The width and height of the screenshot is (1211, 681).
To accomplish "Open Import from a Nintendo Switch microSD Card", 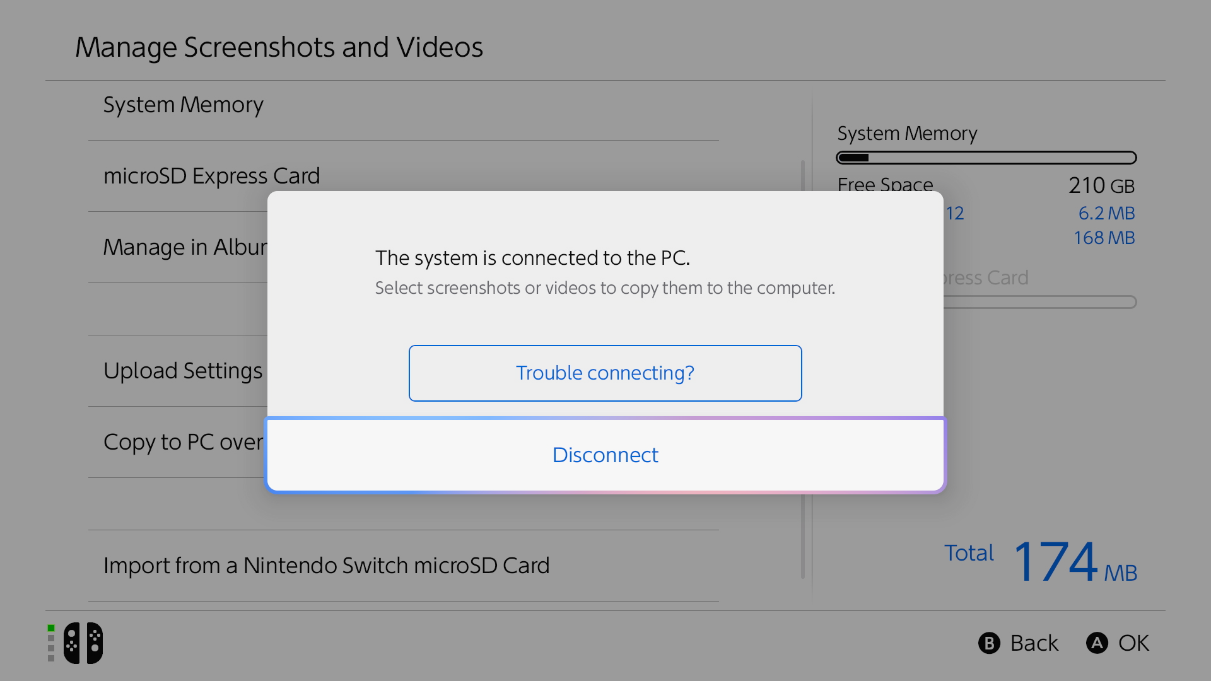I will click(x=327, y=565).
